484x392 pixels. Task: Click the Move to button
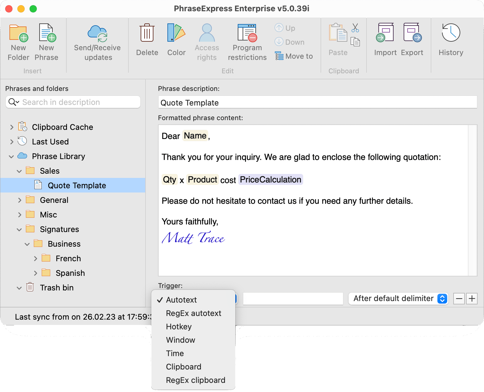click(294, 56)
